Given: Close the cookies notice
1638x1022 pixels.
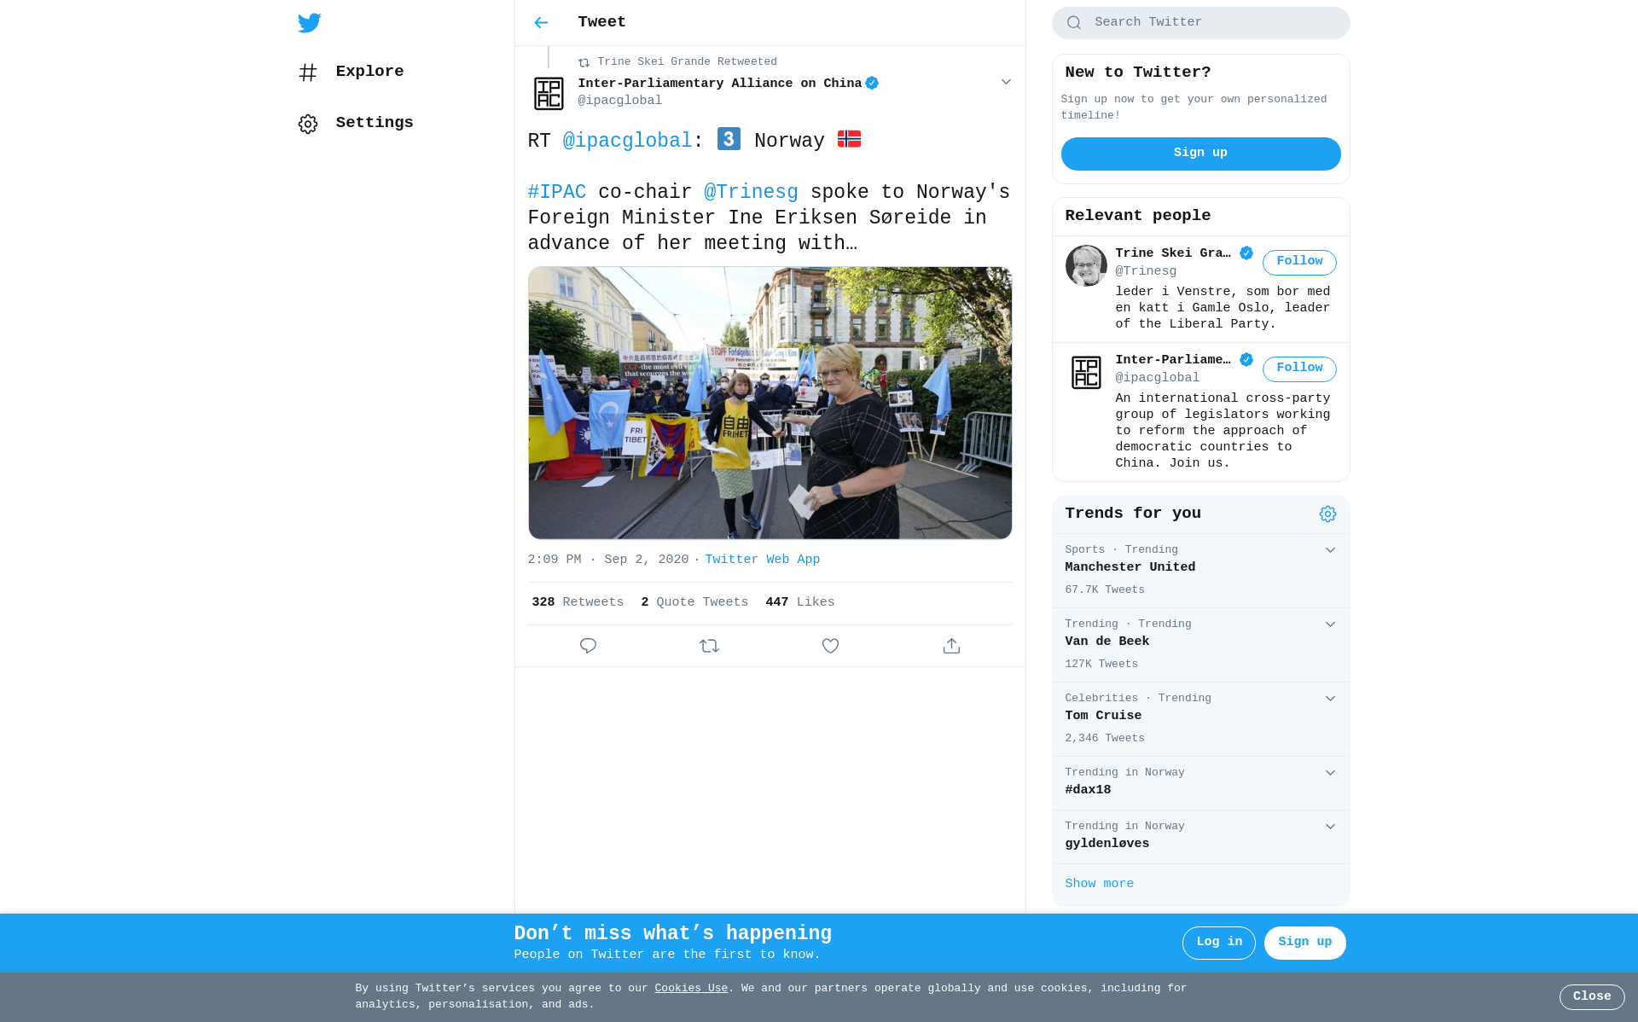Looking at the screenshot, I should tap(1592, 997).
